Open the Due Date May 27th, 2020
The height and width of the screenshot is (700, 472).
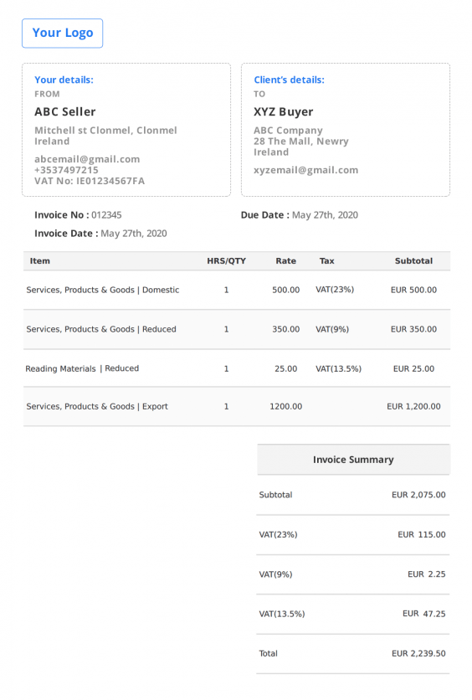coord(325,215)
